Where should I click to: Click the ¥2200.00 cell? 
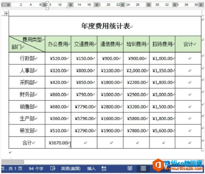tap(136, 83)
